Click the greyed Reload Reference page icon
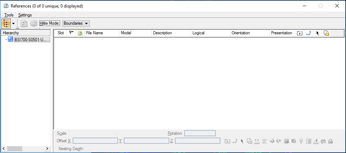 (x=24, y=23)
